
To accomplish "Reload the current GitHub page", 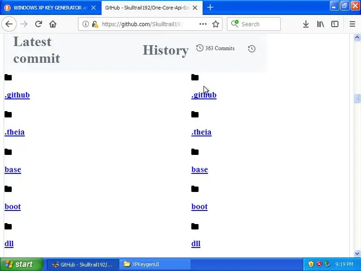I will (x=38, y=24).
